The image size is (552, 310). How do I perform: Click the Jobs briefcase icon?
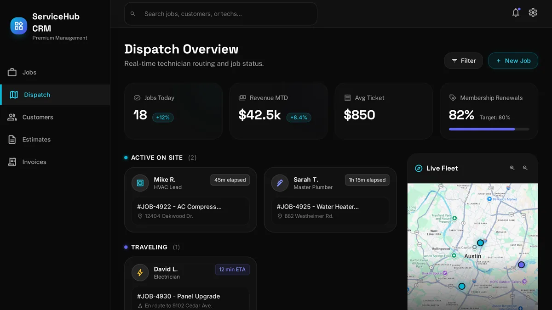pos(12,73)
